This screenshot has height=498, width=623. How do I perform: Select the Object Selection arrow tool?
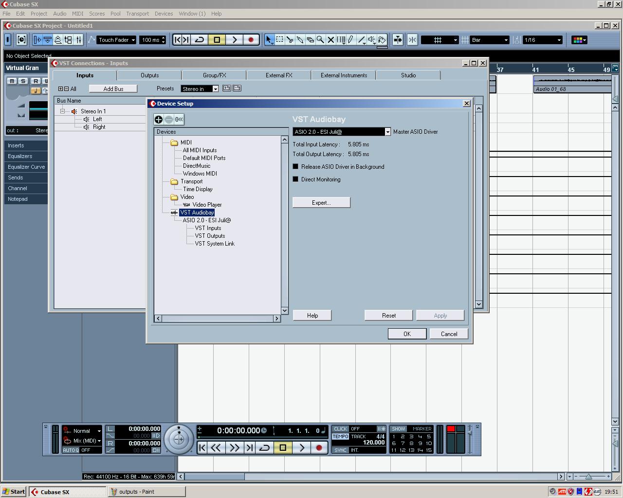point(269,40)
